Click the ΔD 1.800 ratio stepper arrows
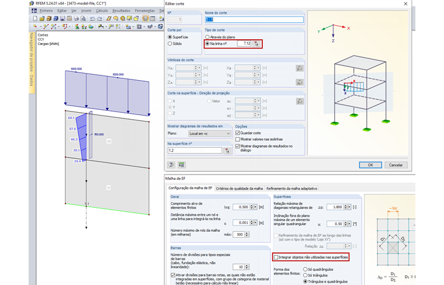 tap(345, 207)
